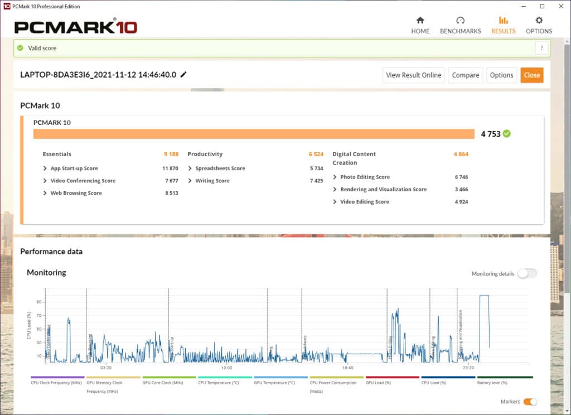The height and width of the screenshot is (415, 571).
Task: Click the result Options button
Action: 501,75
